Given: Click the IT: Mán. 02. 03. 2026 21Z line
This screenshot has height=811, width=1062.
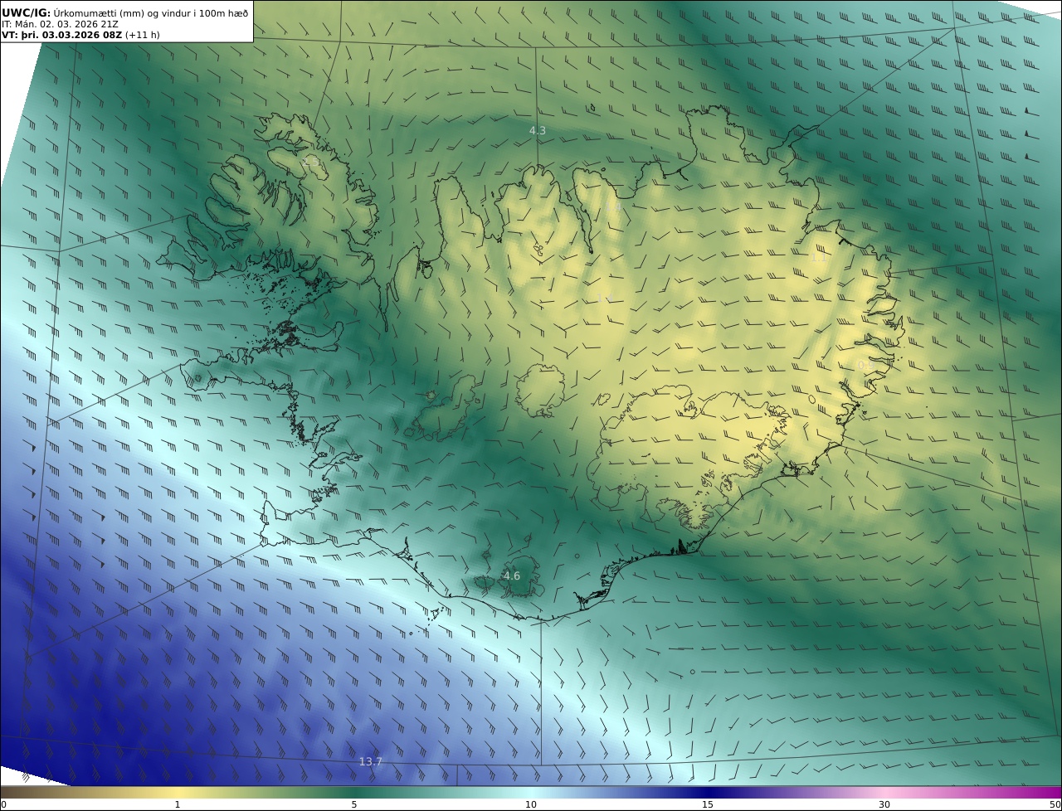Looking at the screenshot, I should 61,25.
